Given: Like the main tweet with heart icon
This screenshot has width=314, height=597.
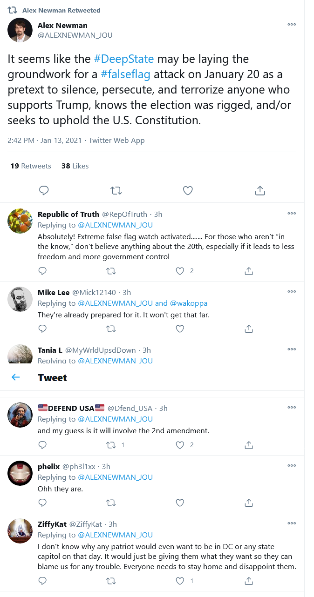Looking at the screenshot, I should (188, 190).
